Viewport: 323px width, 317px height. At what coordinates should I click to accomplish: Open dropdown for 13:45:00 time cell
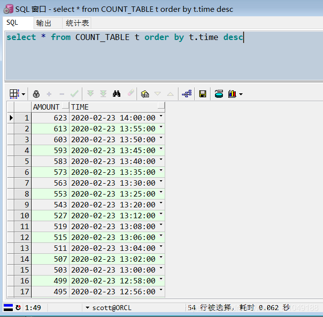click(x=161, y=148)
